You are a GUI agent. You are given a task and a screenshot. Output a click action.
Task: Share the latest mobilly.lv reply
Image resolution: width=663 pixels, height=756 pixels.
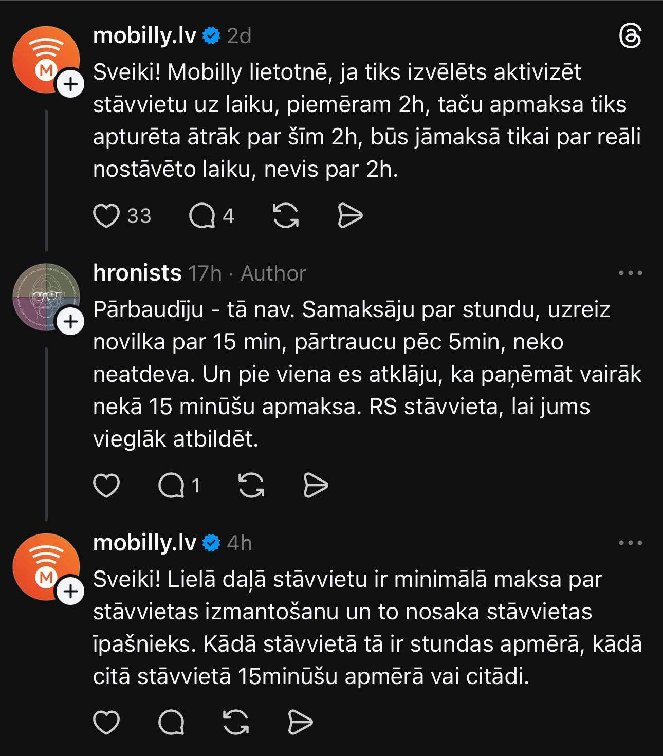click(300, 723)
